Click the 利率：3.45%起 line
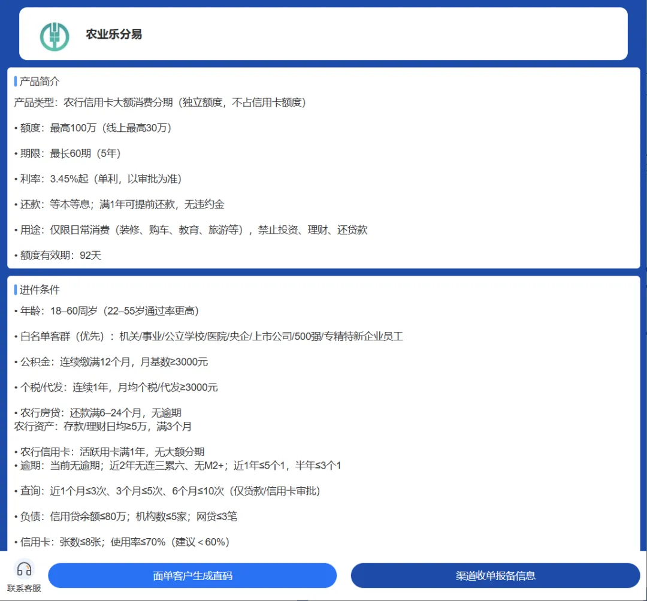The image size is (647, 601). 98,179
